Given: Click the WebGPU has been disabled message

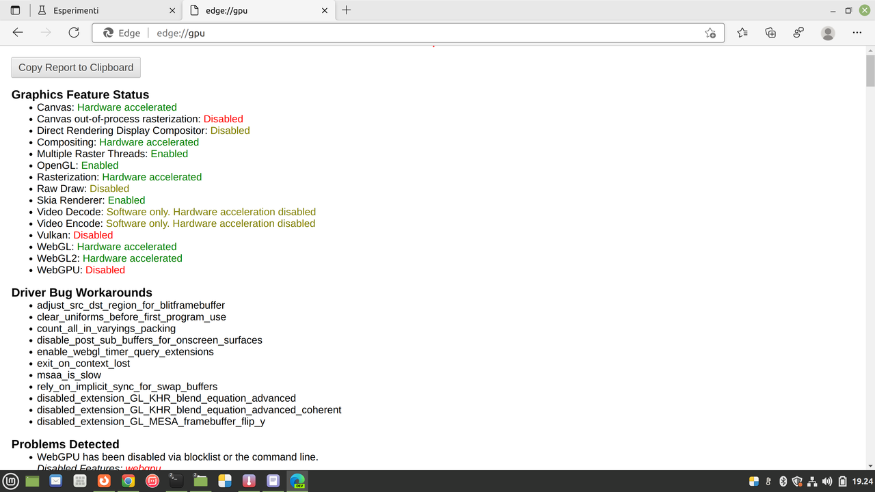Looking at the screenshot, I should [x=178, y=456].
